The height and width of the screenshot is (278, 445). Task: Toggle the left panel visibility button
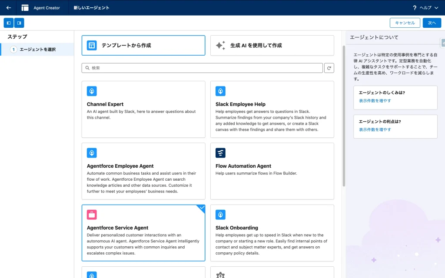coord(9,23)
